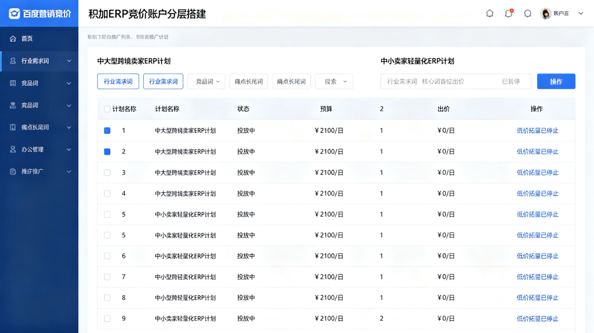Click the icon beside 办公管理
The height and width of the screenshot is (333, 594).
click(x=13, y=149)
